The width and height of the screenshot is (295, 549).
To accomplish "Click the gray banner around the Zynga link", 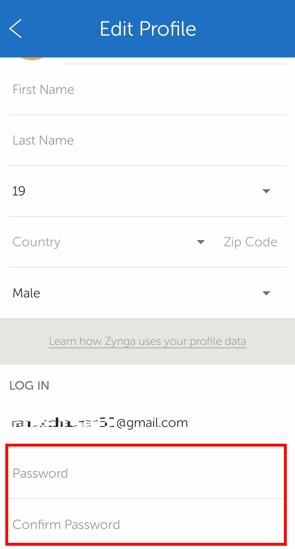I will (x=147, y=342).
